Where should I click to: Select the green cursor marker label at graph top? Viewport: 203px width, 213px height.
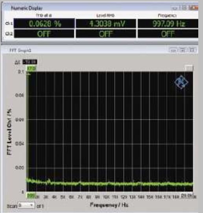pos(31,68)
